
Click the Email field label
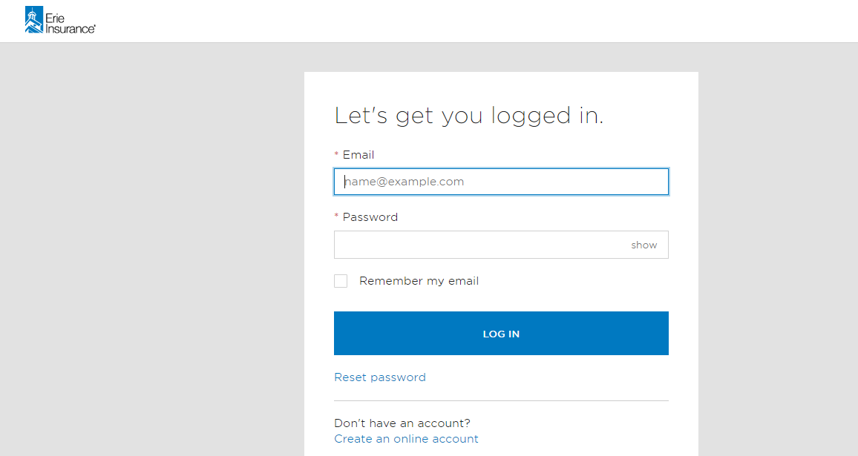click(x=358, y=155)
